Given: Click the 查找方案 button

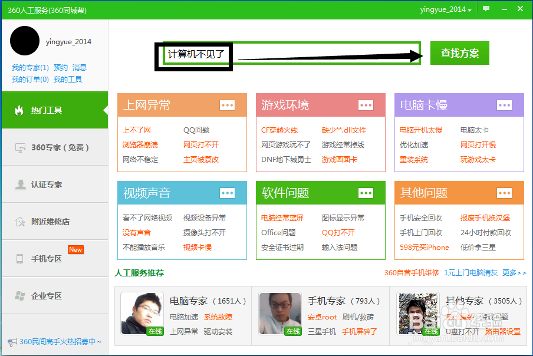Looking at the screenshot, I should (x=459, y=52).
